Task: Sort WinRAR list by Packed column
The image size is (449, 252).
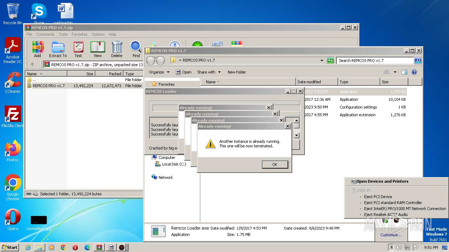Action: pos(109,74)
